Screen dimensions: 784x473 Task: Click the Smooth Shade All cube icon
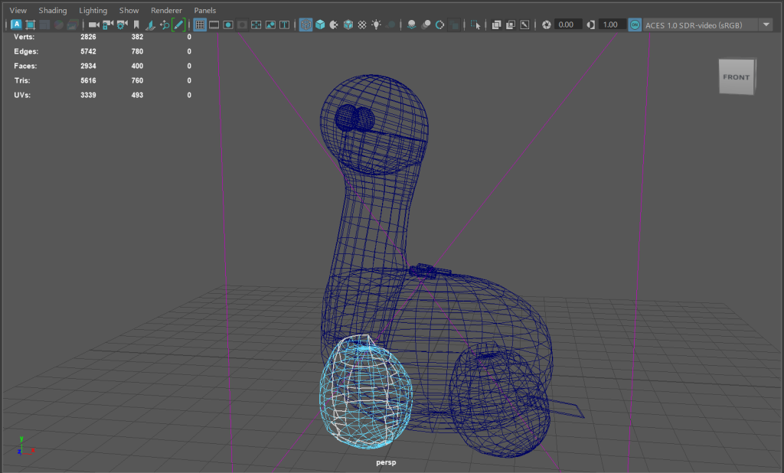[320, 25]
